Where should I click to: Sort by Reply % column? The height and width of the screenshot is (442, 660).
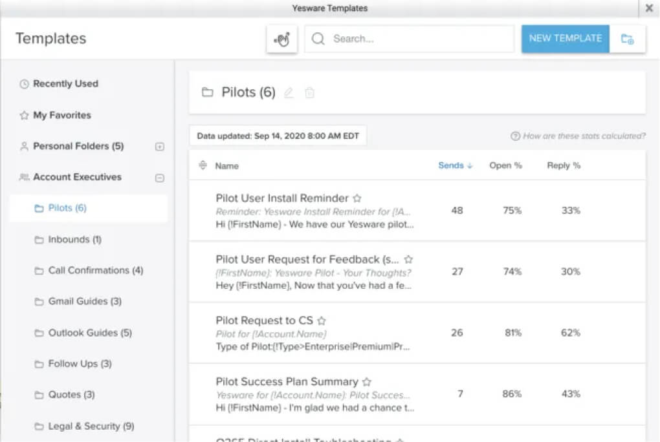pyautogui.click(x=564, y=165)
